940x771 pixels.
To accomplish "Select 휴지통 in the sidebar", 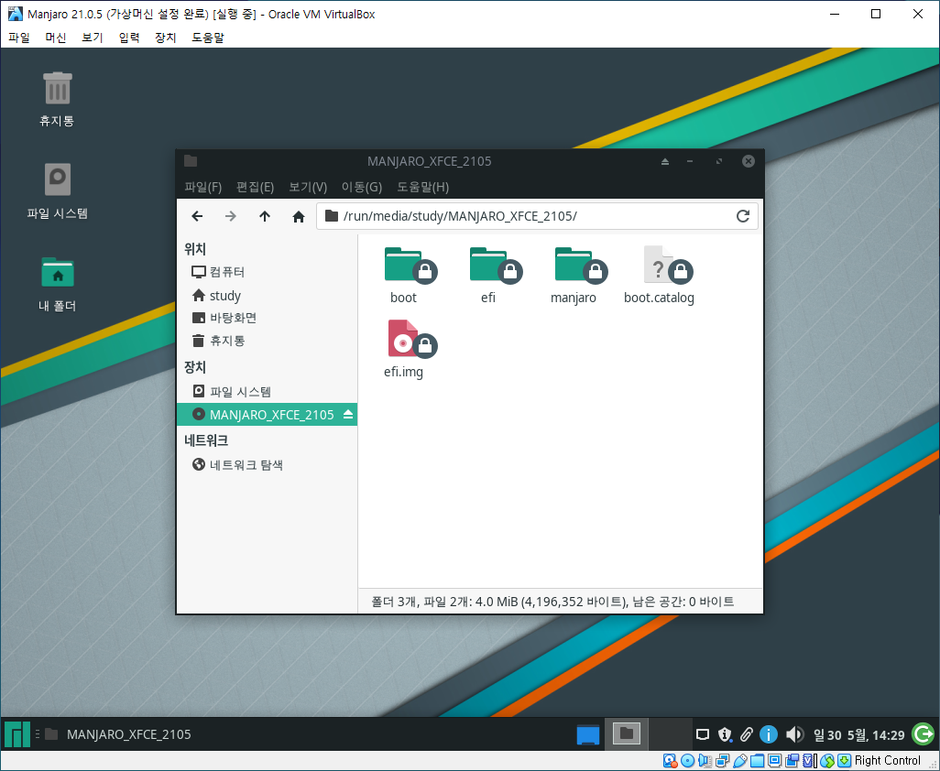I will coord(267,341).
